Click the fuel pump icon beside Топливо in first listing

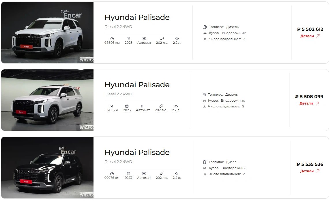[x=205, y=27]
